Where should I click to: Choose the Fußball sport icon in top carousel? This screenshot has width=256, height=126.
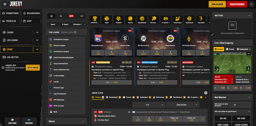pos(119,20)
